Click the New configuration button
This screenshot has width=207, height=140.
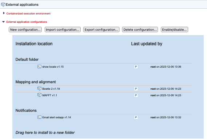click(x=25, y=30)
